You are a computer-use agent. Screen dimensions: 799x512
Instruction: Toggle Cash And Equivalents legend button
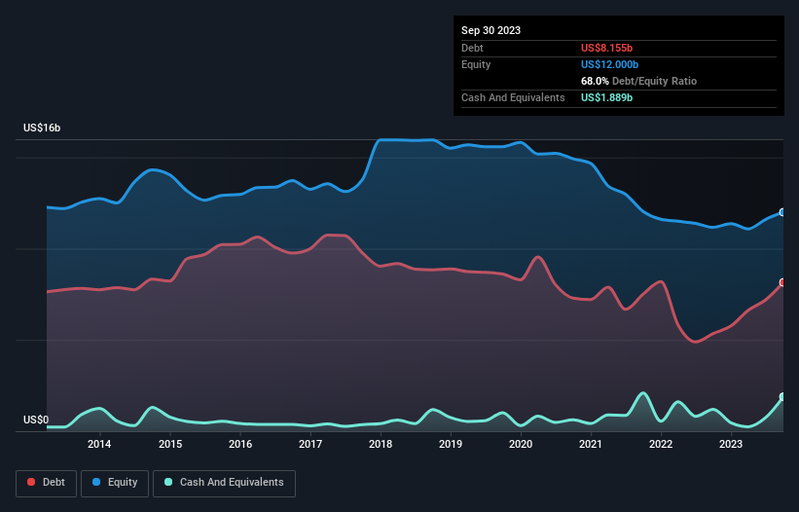224,483
